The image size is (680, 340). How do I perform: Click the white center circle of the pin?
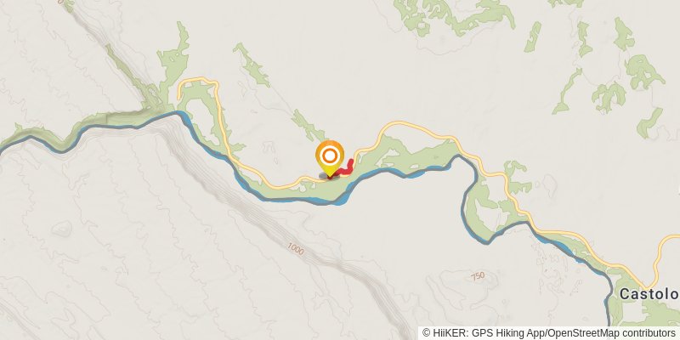(x=330, y=155)
